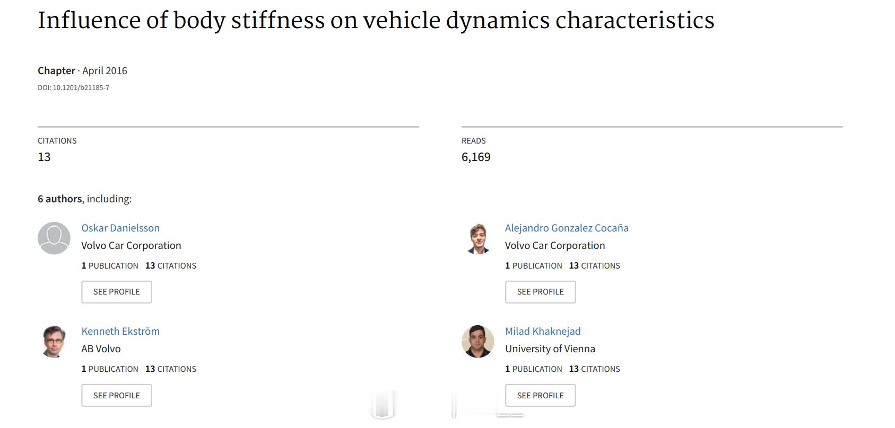Click Kenneth Ekström's profile photo

click(54, 342)
